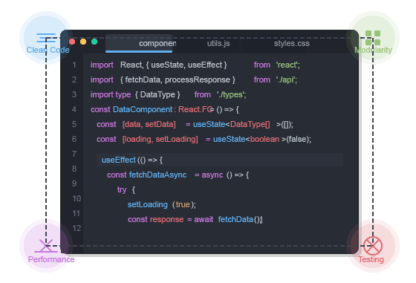Open the styles.css tab
Viewport: 416px width, 283px height.
(x=291, y=43)
